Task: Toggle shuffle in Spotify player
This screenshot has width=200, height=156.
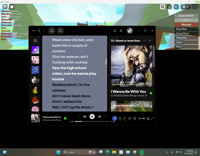Action: (78, 117)
